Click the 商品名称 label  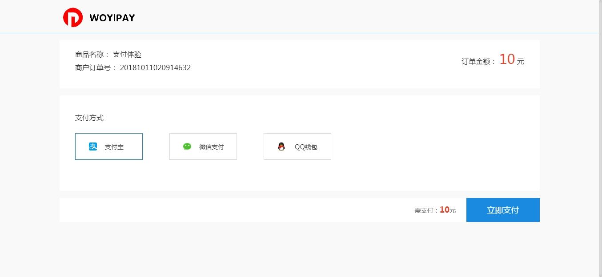click(92, 55)
